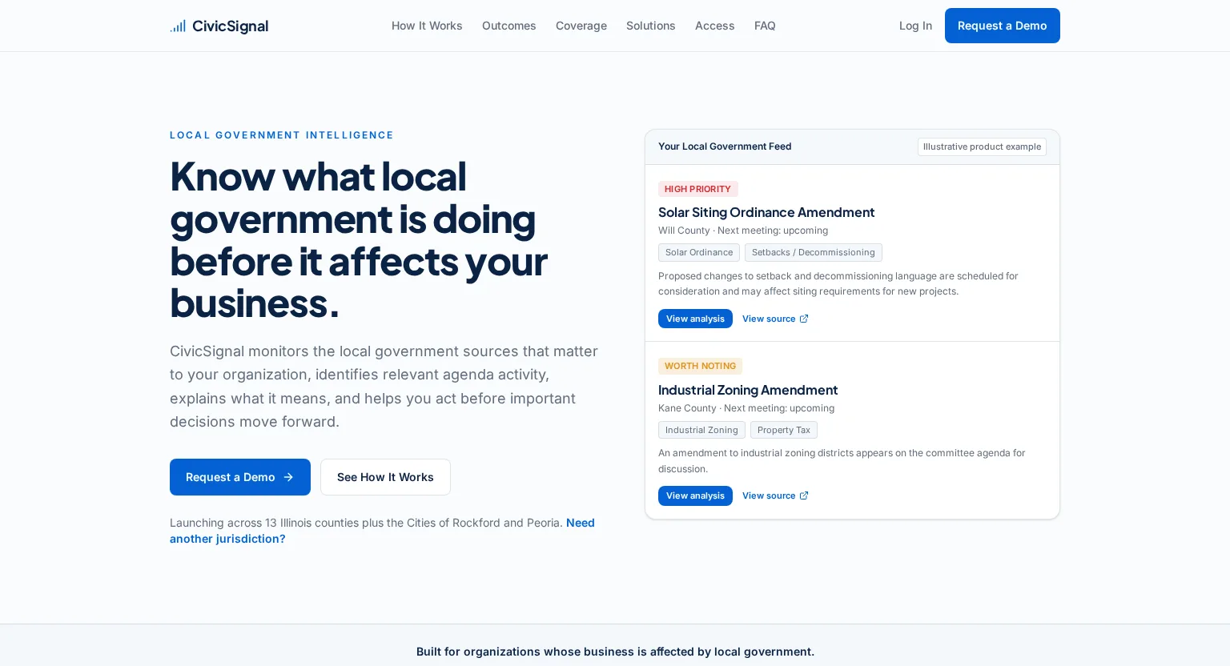Click the Industrial Zoning Amendment title

(x=748, y=390)
